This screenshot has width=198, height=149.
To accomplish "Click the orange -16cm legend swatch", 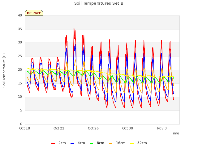I will 110,143.
